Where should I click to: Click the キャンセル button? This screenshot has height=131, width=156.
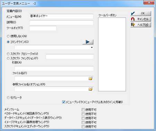click(x=141, y=19)
